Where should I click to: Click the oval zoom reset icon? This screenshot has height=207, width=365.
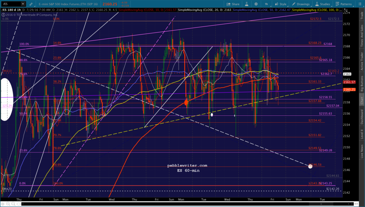[x=19, y=204]
